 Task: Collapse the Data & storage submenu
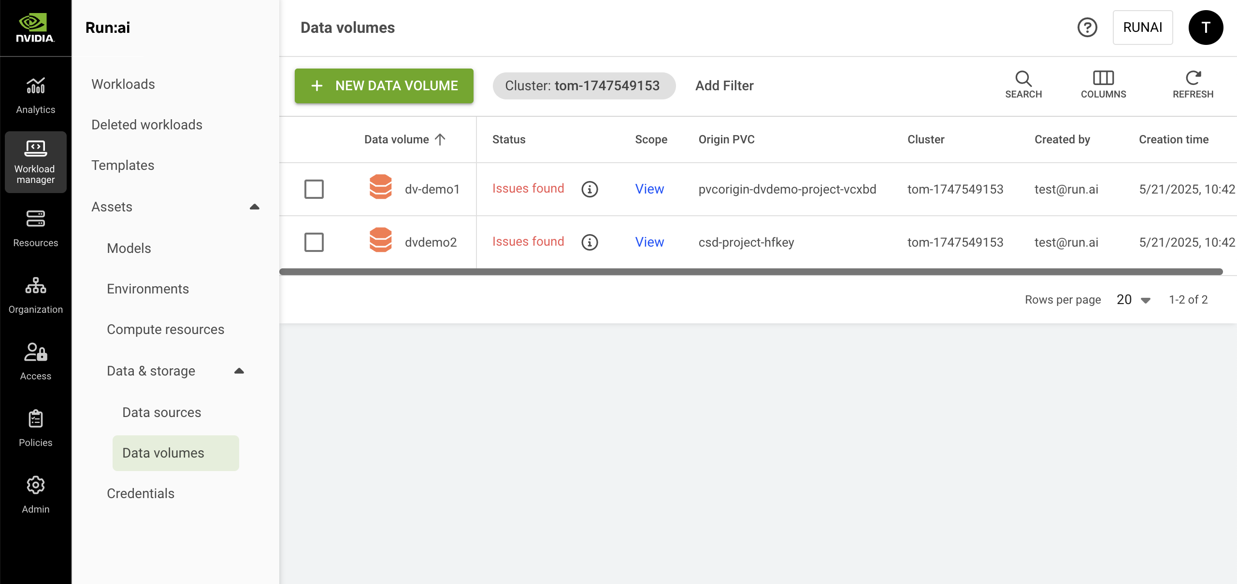[239, 371]
